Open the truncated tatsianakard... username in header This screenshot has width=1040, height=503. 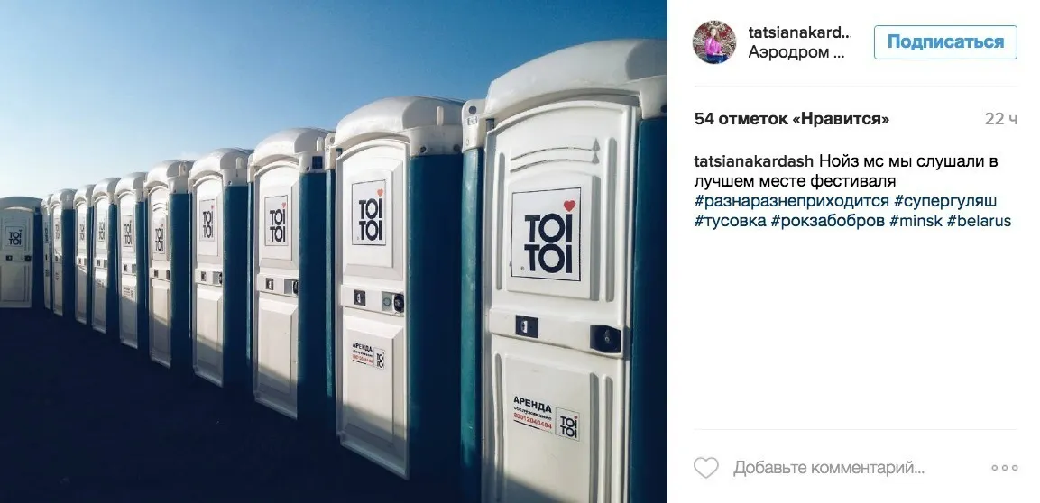click(800, 32)
